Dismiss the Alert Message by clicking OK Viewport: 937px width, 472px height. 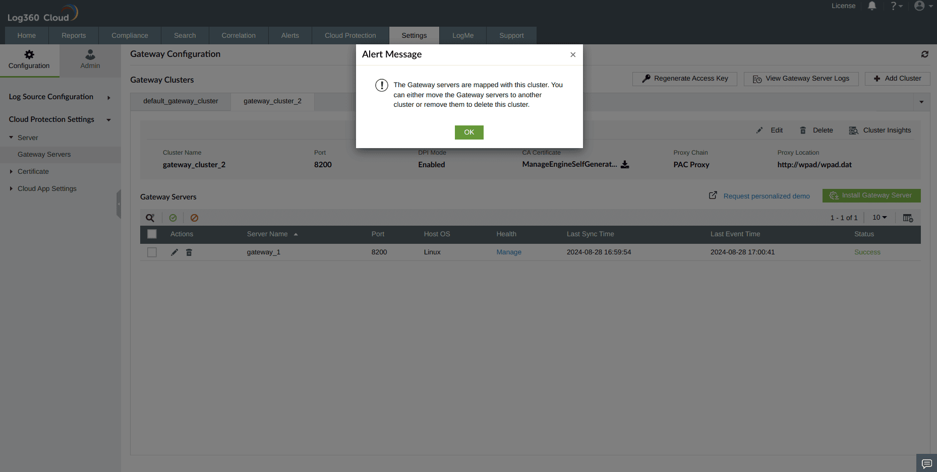468,132
